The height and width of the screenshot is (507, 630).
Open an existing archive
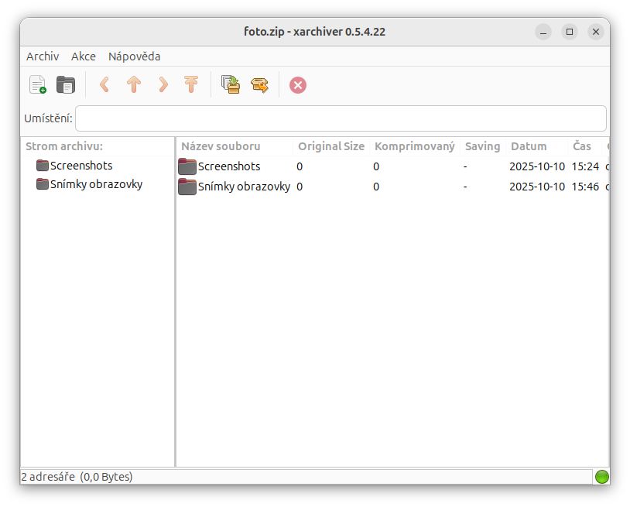(x=66, y=84)
